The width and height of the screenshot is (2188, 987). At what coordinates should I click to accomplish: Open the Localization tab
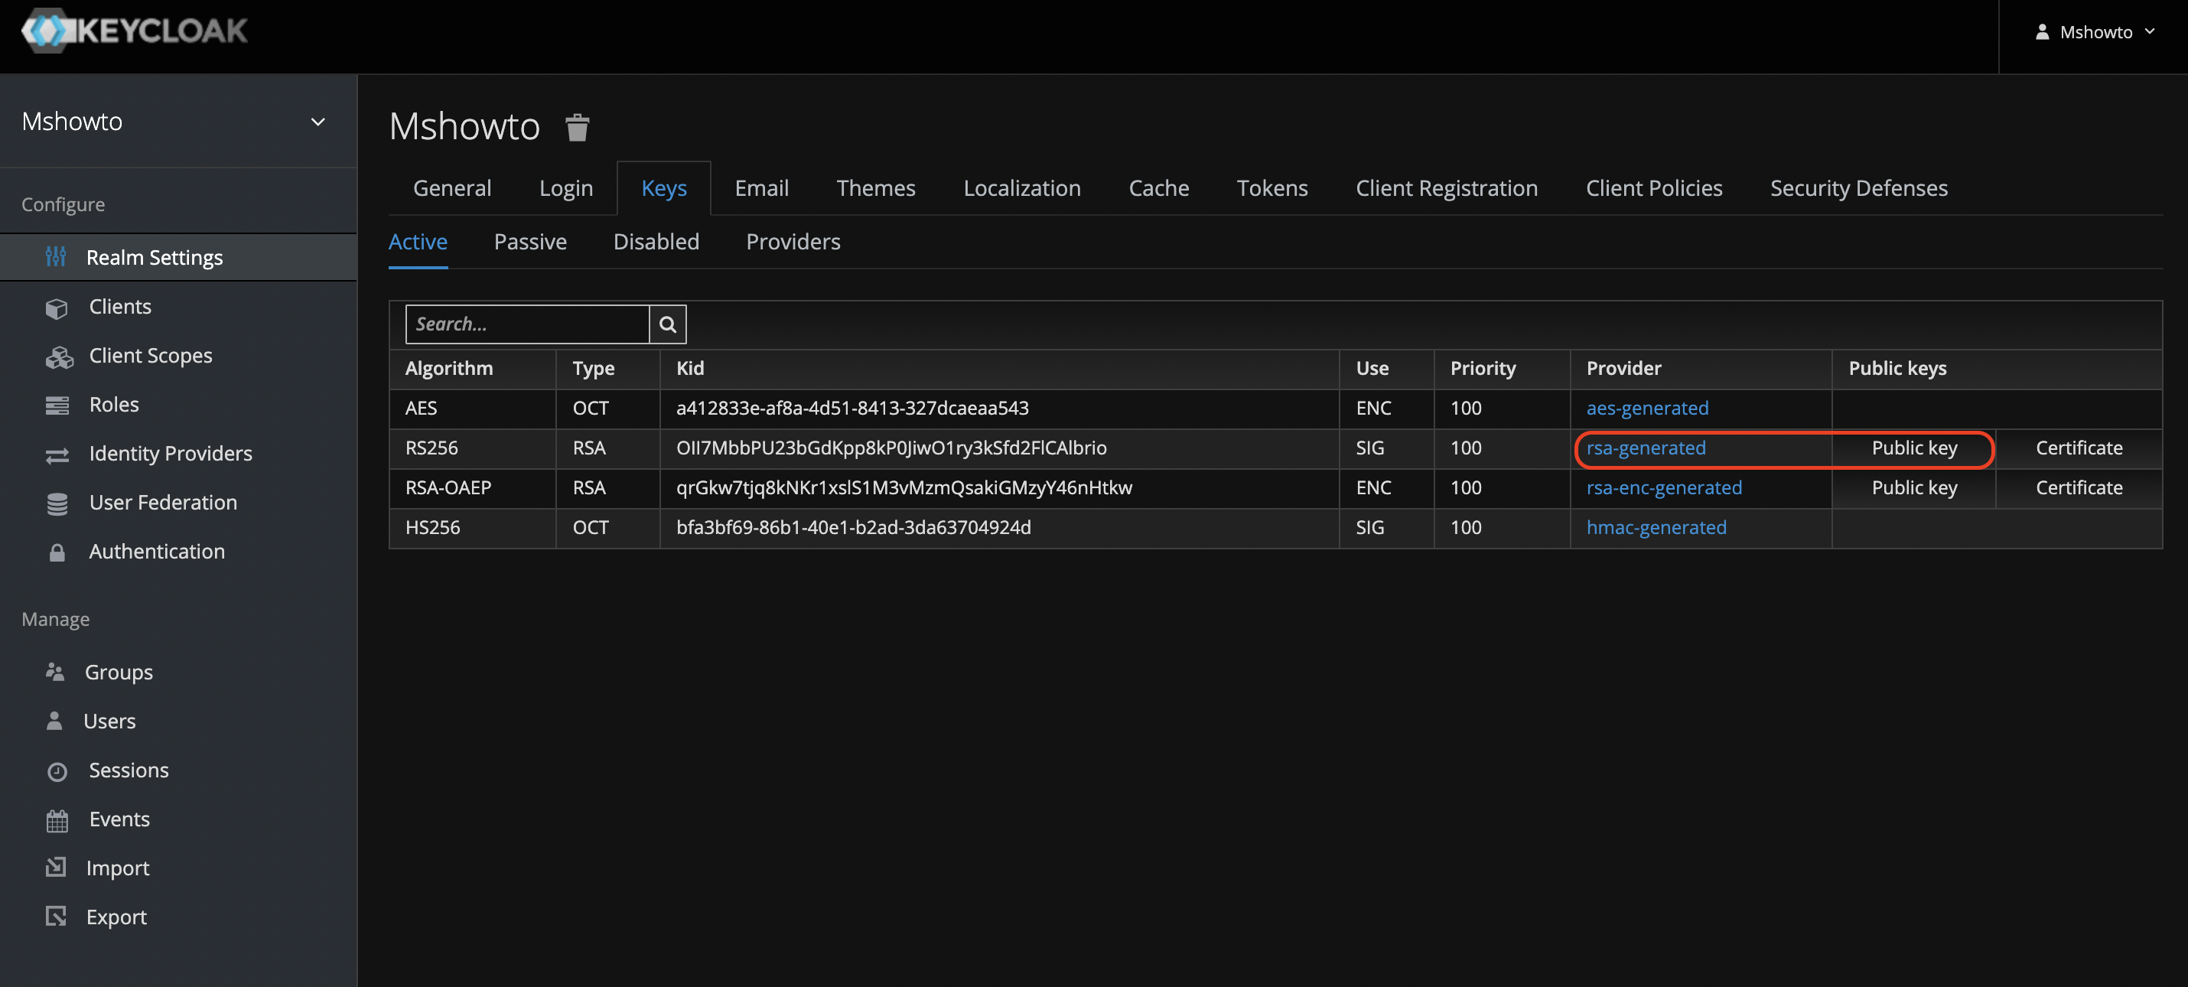click(x=1022, y=187)
